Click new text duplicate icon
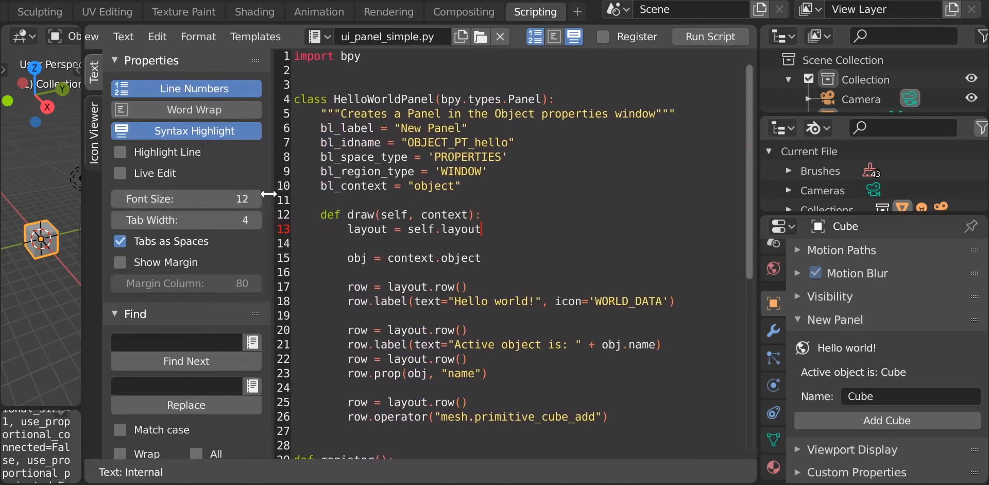The width and height of the screenshot is (989, 485). 461,37
